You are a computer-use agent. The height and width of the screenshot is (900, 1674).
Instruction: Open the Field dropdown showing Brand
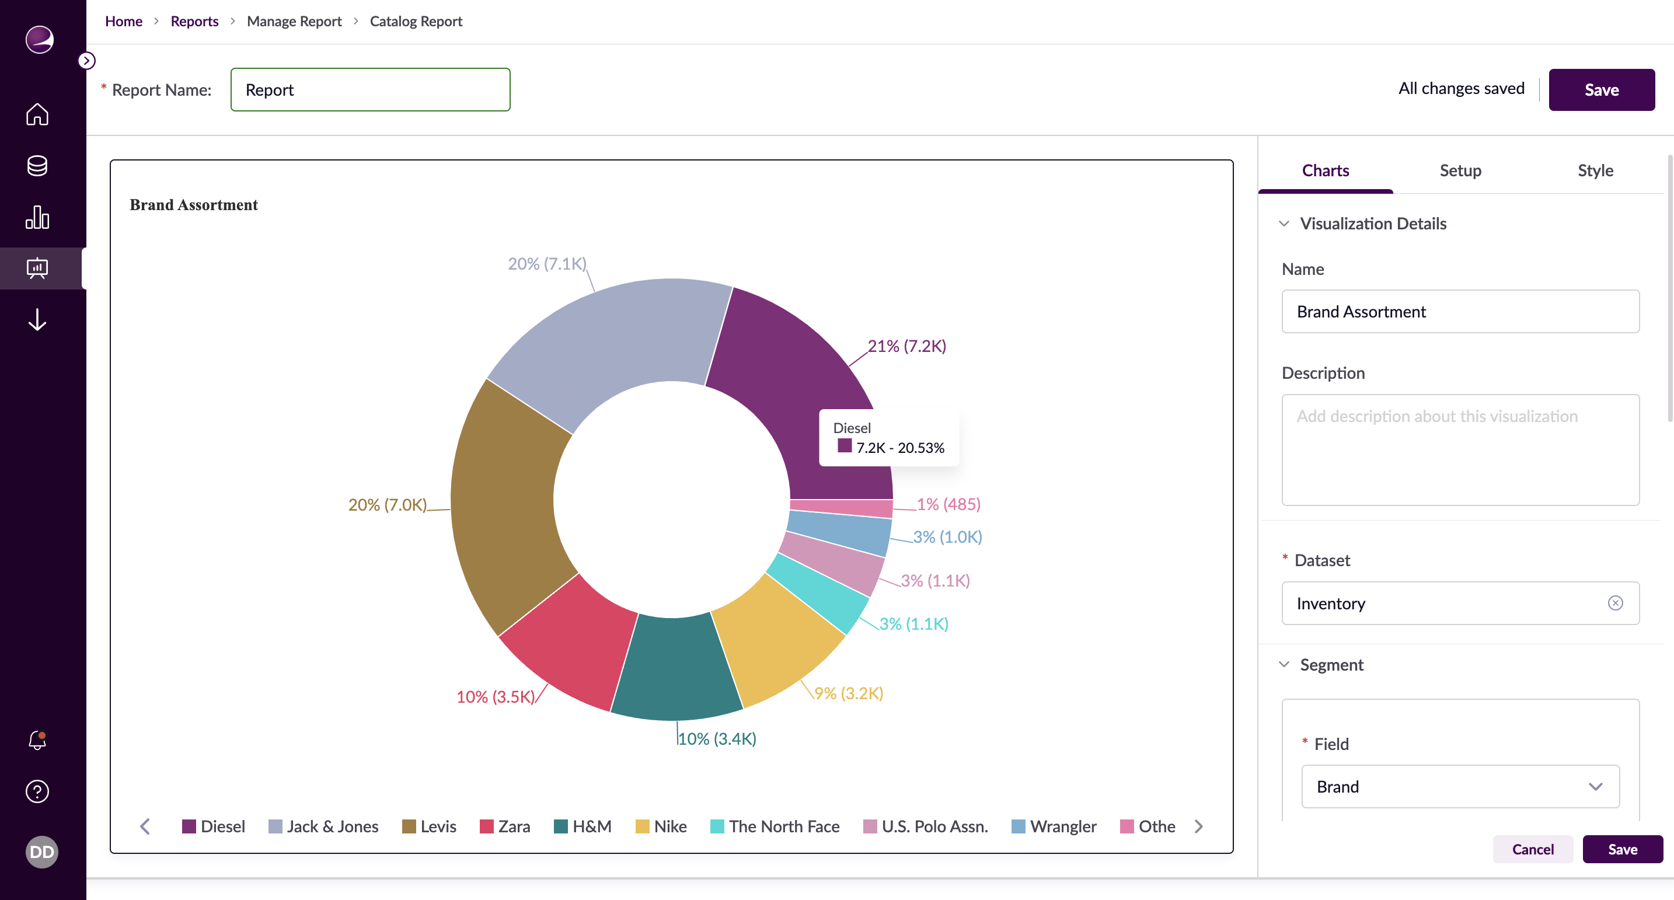tap(1460, 786)
